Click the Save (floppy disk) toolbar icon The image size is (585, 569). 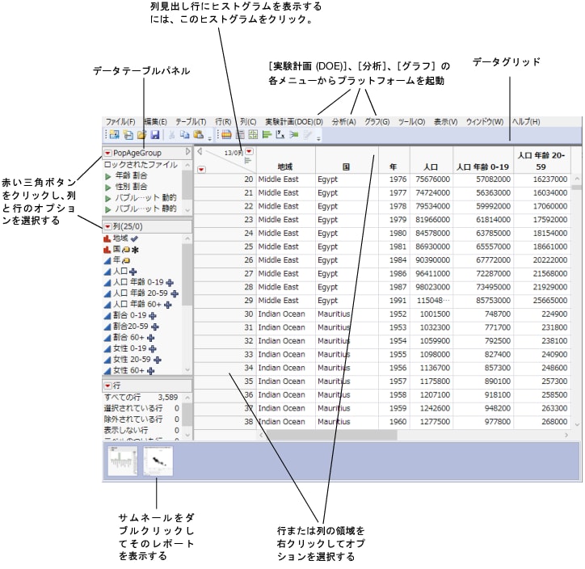[x=154, y=135]
